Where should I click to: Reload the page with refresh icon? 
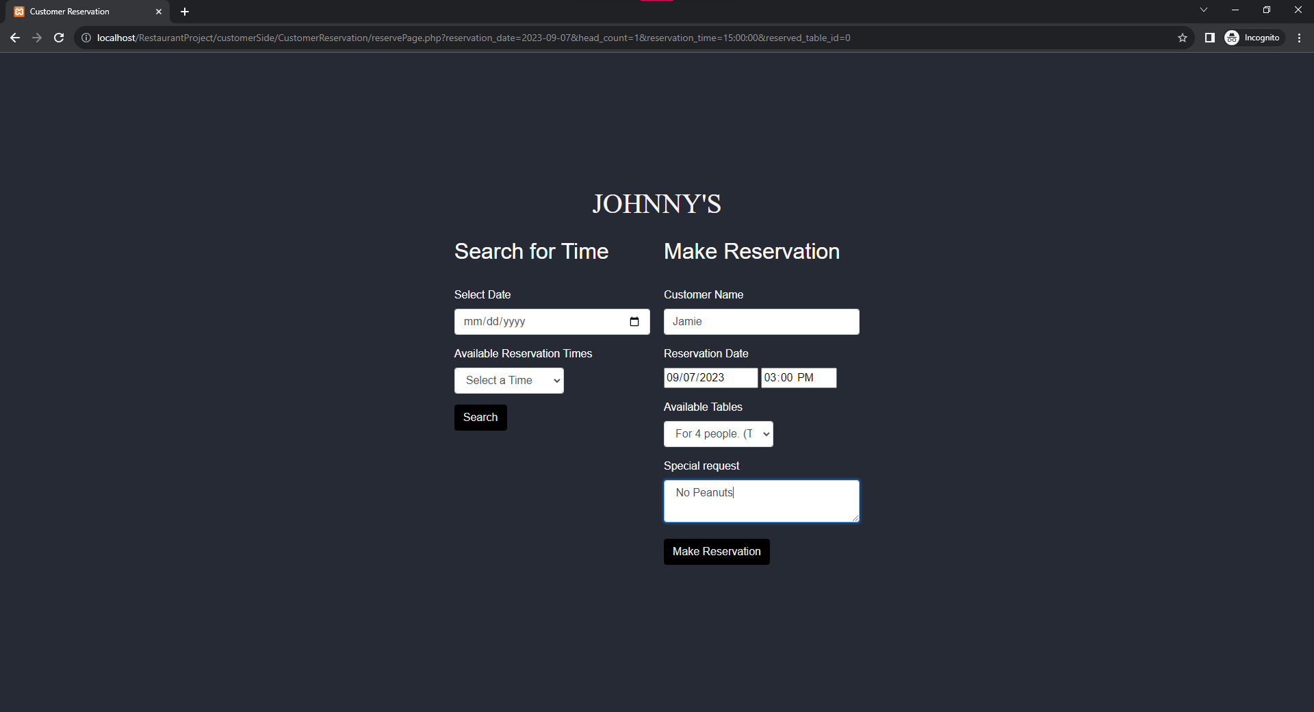[x=59, y=38]
